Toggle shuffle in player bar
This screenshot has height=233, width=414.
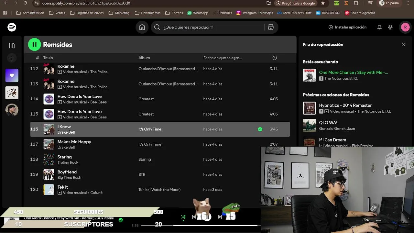[183, 217]
